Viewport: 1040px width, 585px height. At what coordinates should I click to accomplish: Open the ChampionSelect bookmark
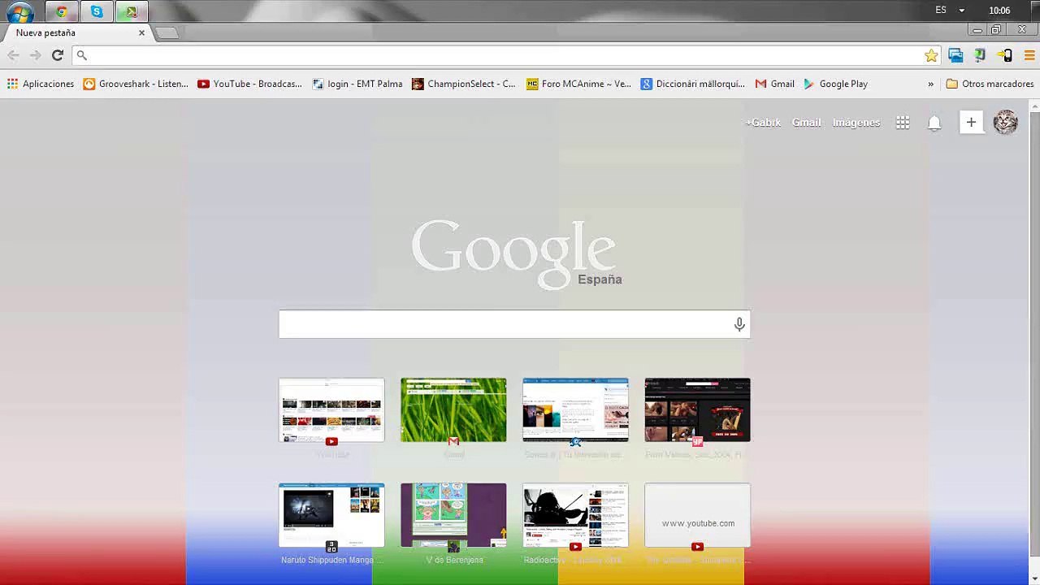tap(463, 84)
